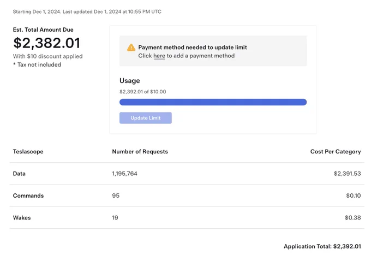Click the yellow warning triangle icon
Image resolution: width=371 pixels, height=255 pixels.
pos(131,48)
